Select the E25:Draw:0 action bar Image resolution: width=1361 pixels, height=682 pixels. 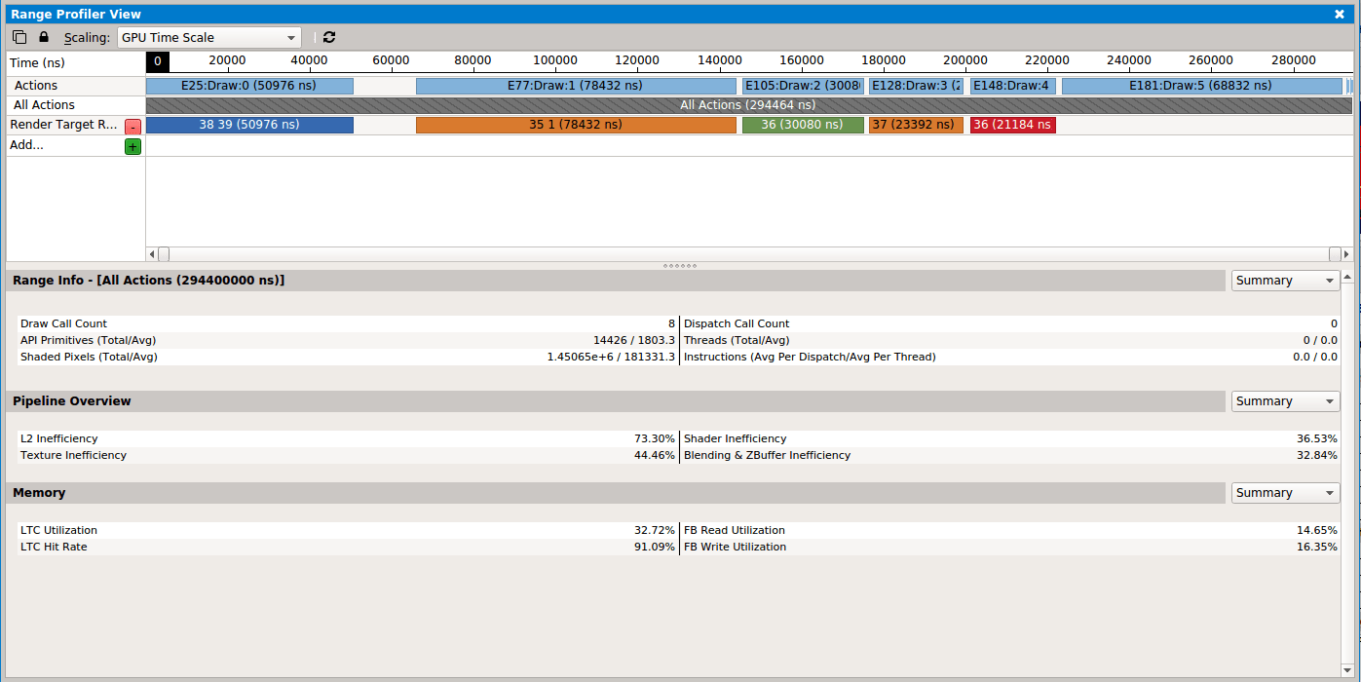248,85
